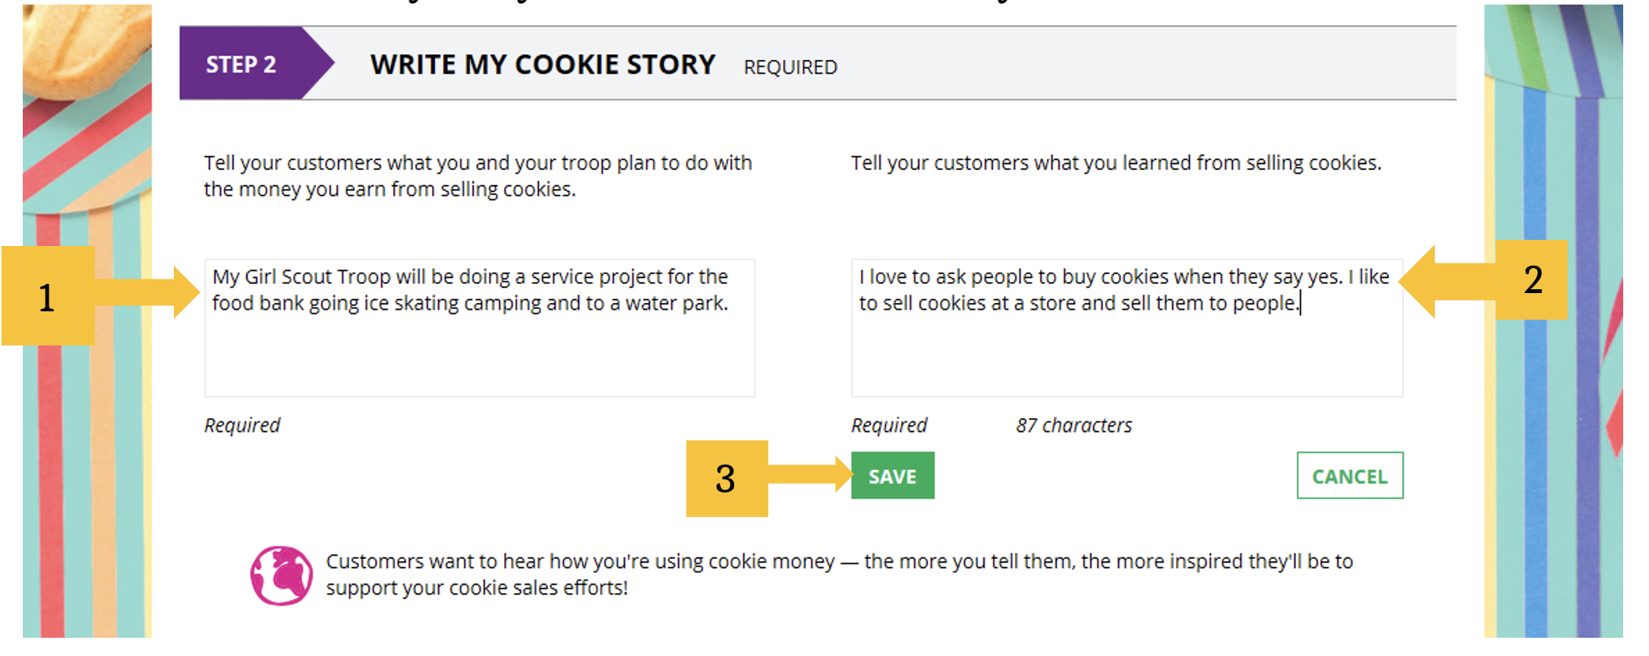
Task: Click the yellow number 2 callout box
Action: click(1532, 279)
